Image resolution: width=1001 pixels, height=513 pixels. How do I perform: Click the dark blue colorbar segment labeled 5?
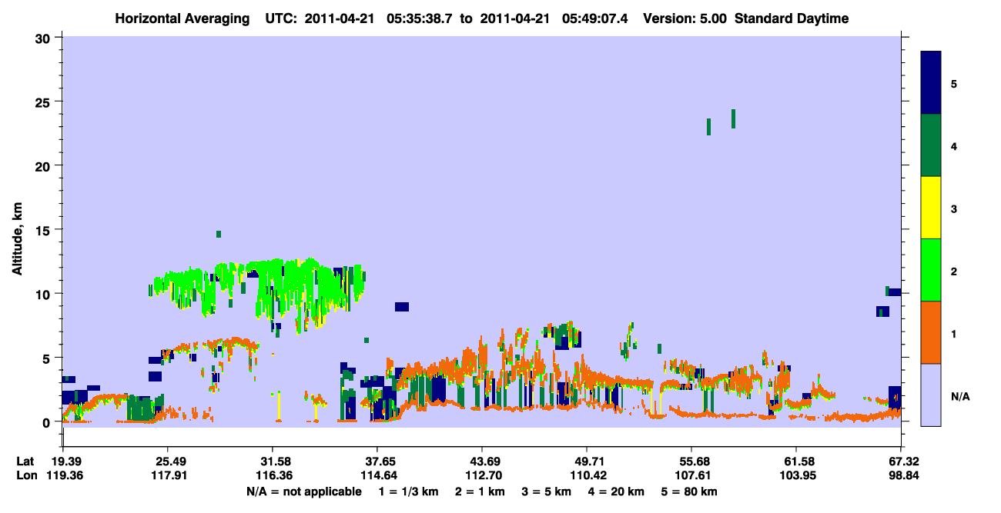point(931,82)
